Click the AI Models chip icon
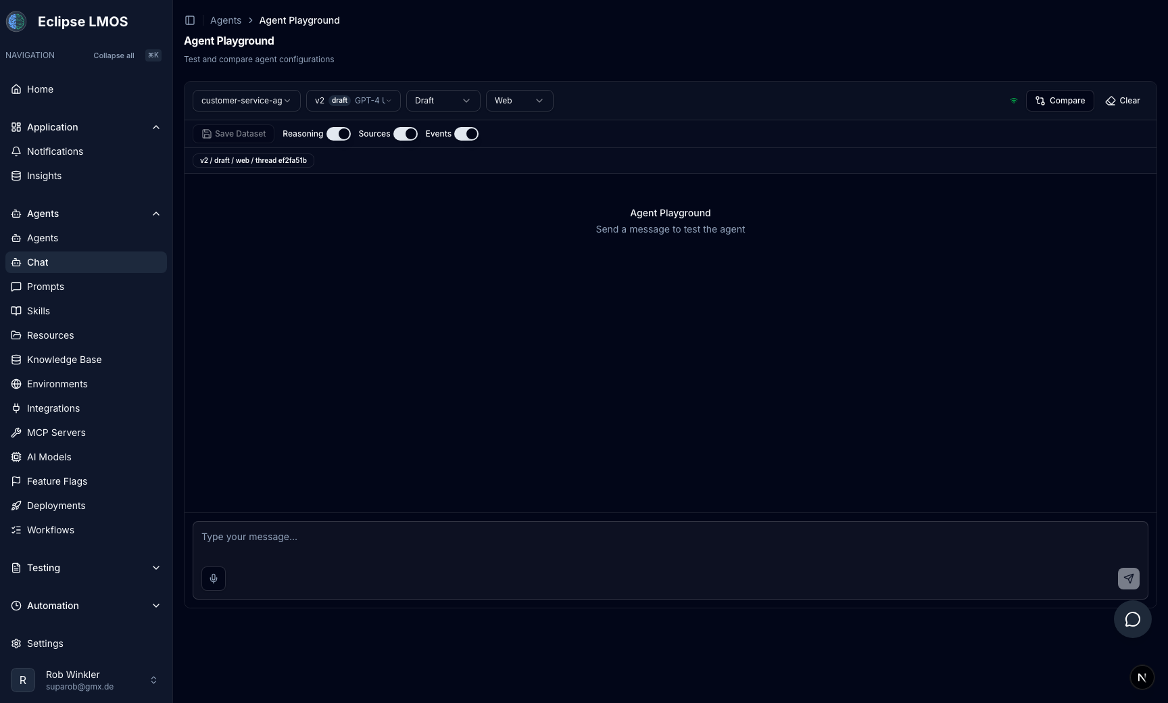 16,457
